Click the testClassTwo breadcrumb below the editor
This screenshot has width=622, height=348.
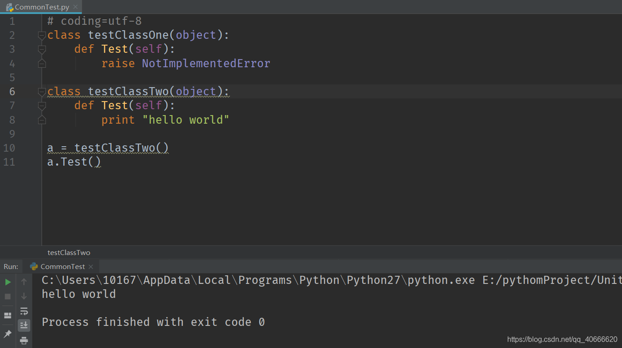pos(69,253)
